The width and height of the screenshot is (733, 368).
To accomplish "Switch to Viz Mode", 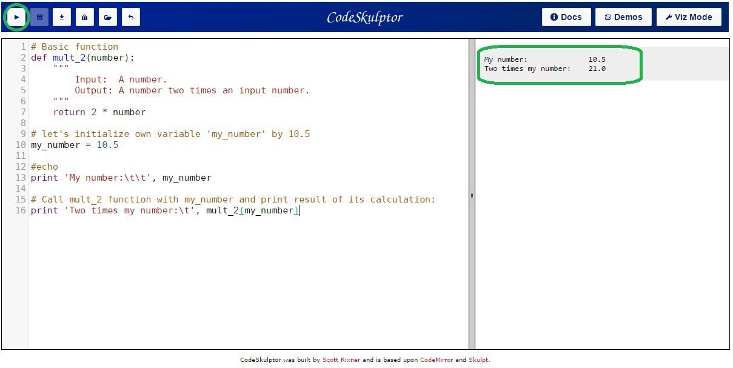I will coord(689,17).
